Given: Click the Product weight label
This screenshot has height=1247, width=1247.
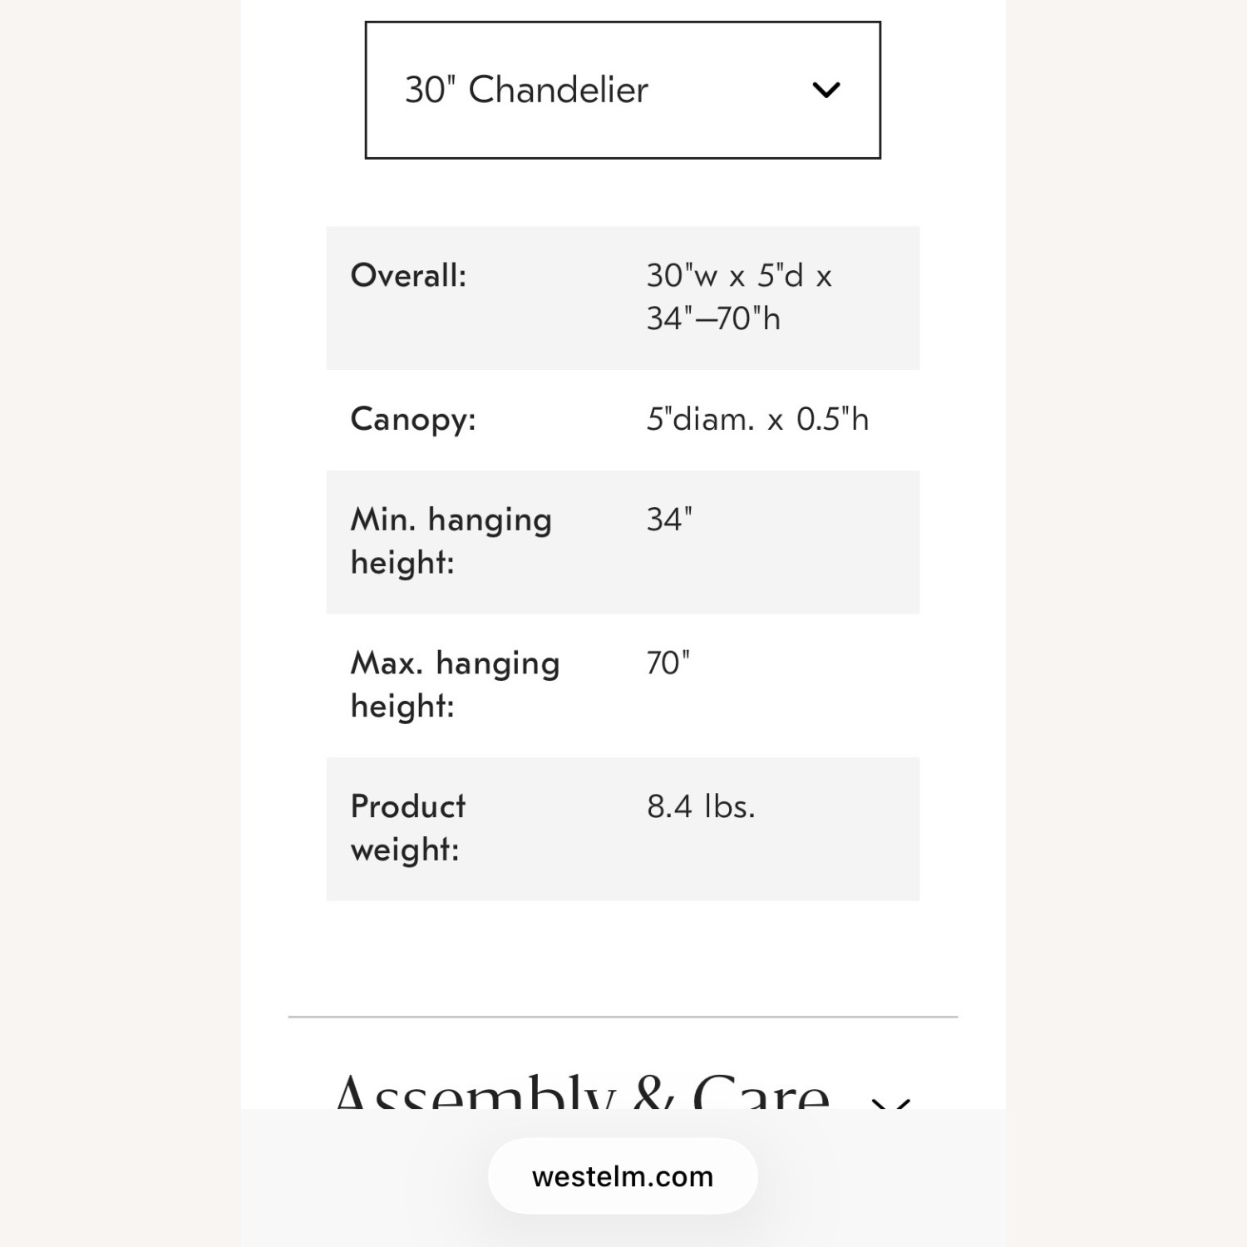Looking at the screenshot, I should (408, 828).
